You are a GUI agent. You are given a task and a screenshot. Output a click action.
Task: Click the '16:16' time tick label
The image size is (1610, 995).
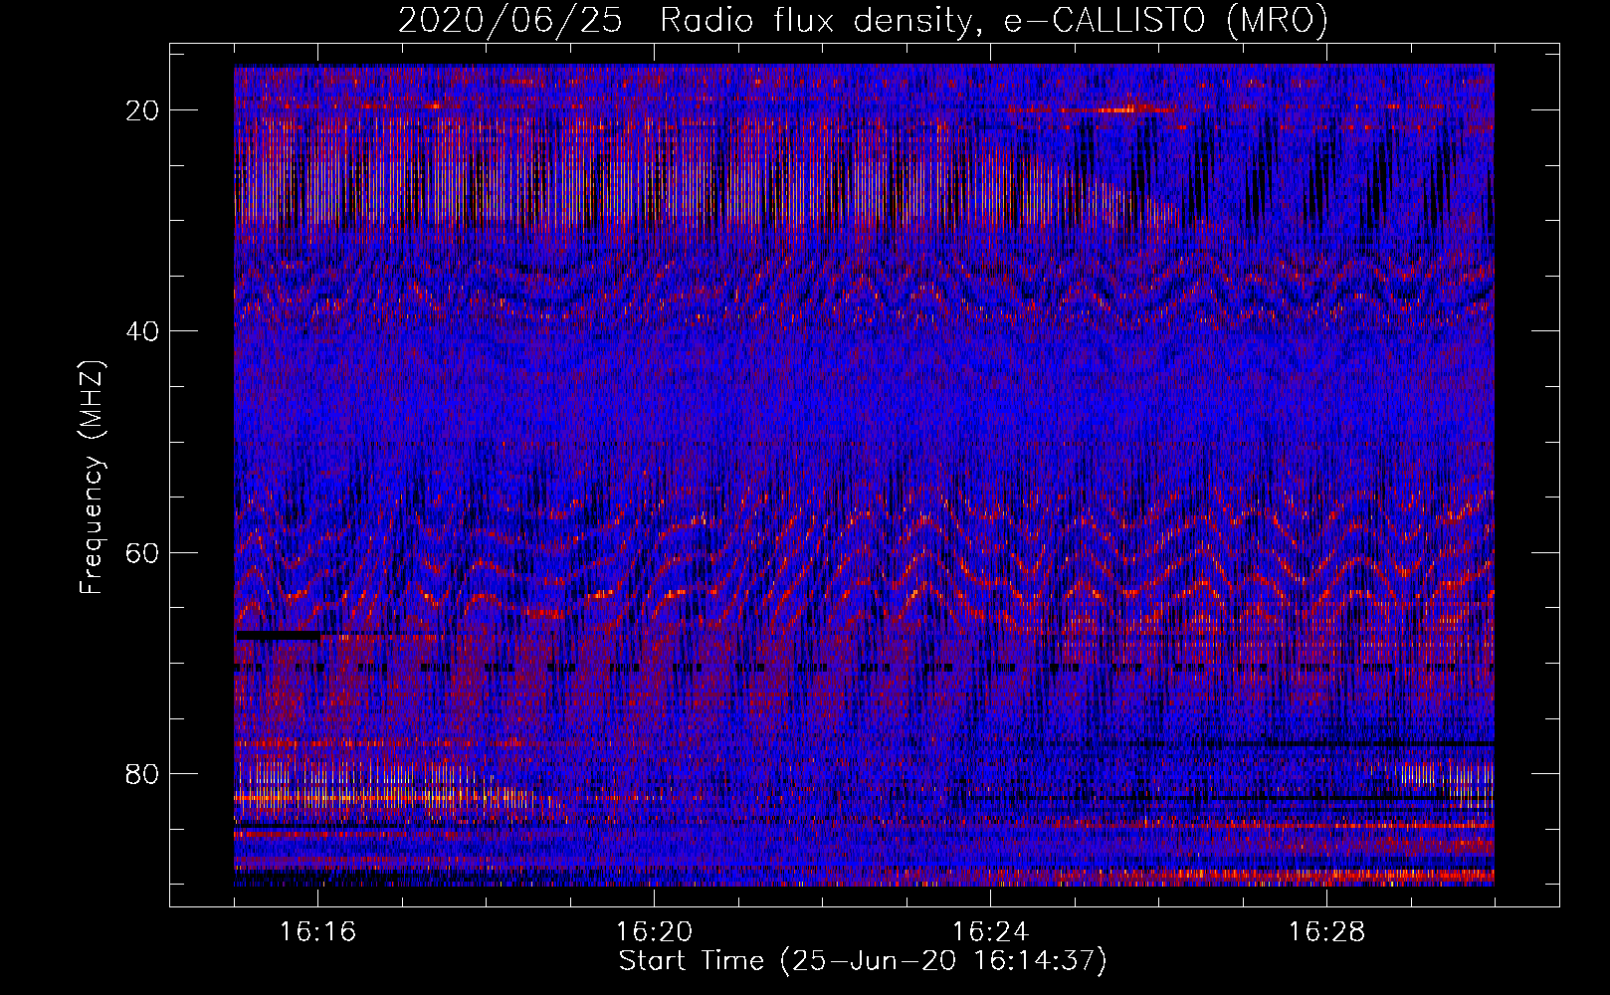coord(318,932)
